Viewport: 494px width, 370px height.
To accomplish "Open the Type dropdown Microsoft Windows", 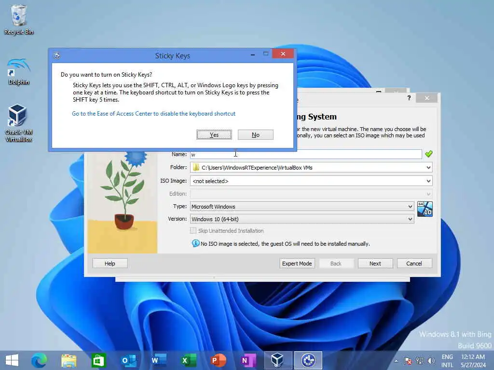I will [x=302, y=206].
